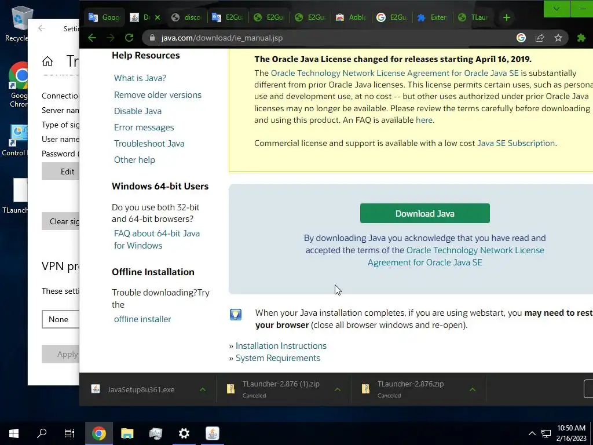Screen dimensions: 593x445
Task: Click Settings gear on taskbar
Action: 184,433
